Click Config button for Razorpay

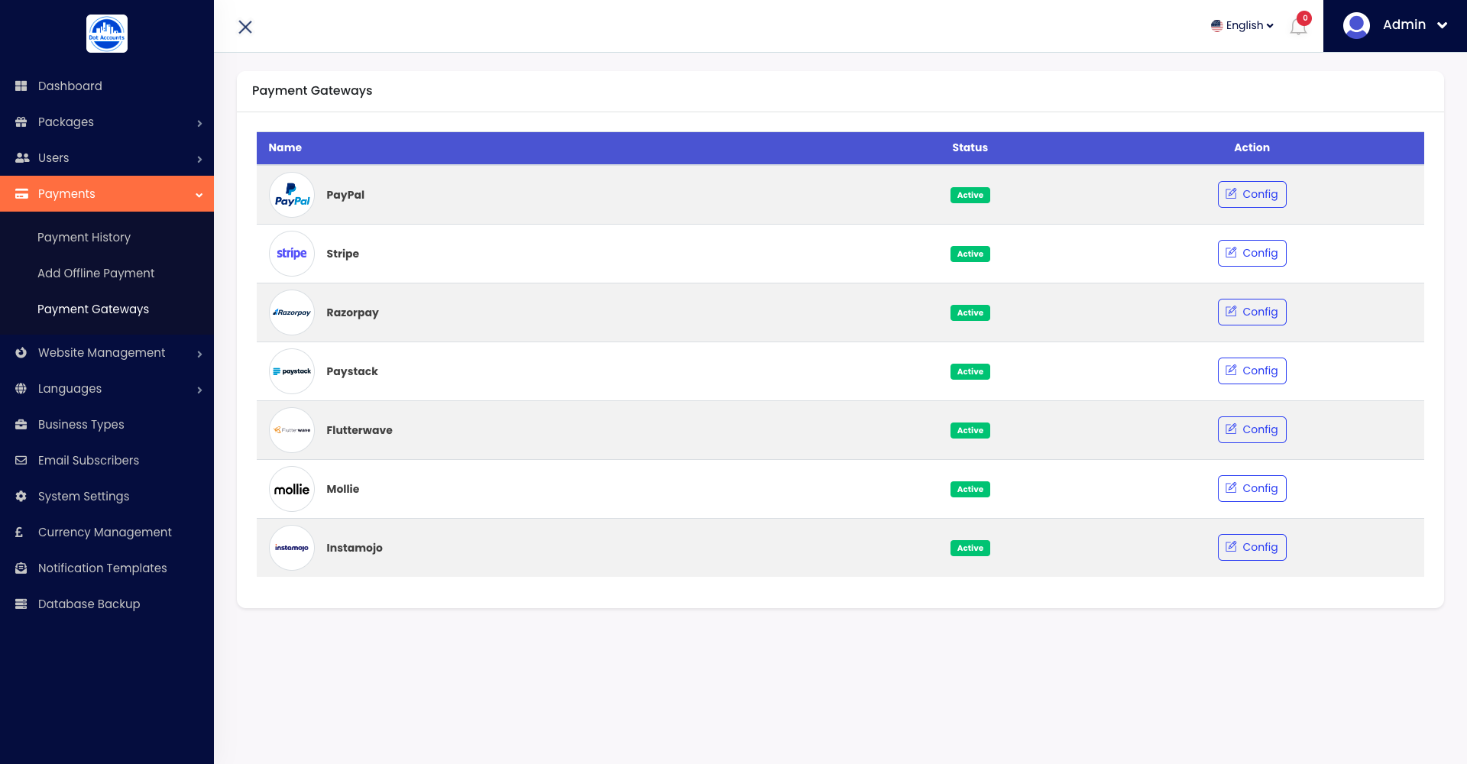pyautogui.click(x=1252, y=312)
